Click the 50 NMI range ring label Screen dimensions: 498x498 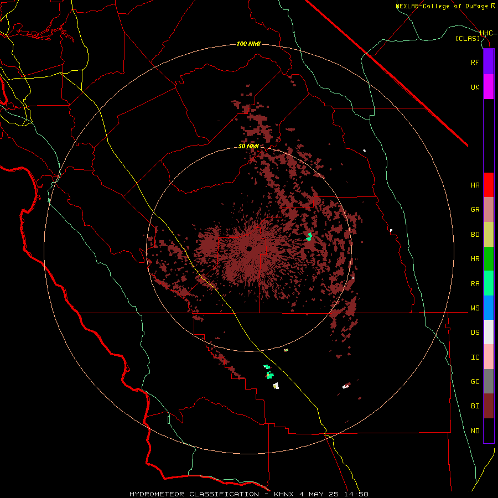pos(248,147)
